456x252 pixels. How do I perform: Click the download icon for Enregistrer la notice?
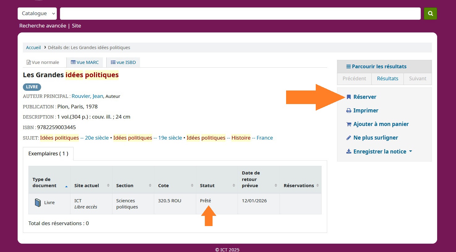coord(348,151)
